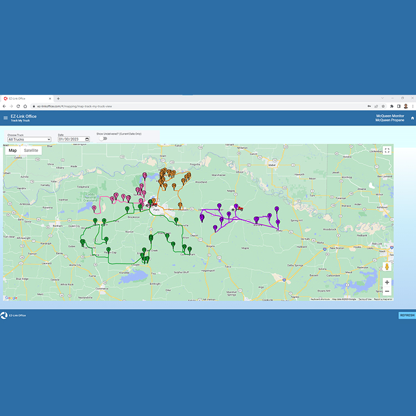
Task: Switch to Satellite map view
Action: [31, 150]
